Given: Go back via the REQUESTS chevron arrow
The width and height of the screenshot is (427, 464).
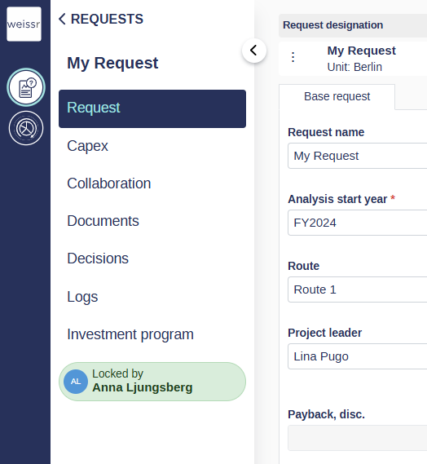Looking at the screenshot, I should coord(62,19).
